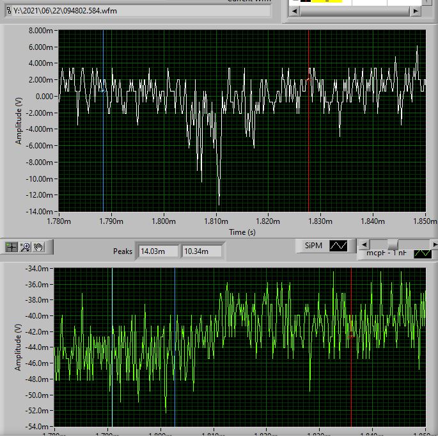
Task: Click the Time (s) axis label
Action: 242,232
